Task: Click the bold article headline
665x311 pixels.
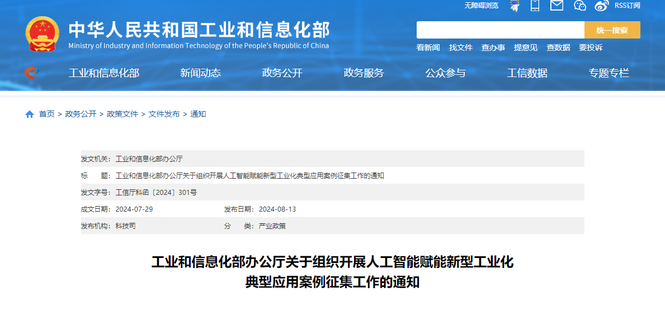Action: [x=332, y=272]
